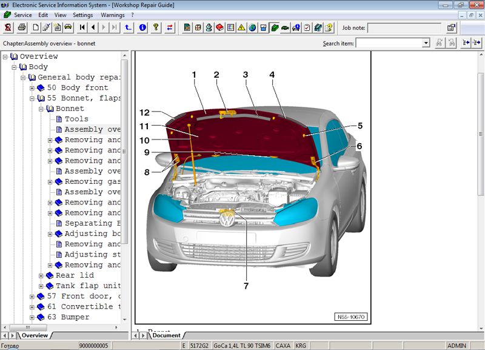Screen dimensions: 485x350
Task: Click into the Search item field
Action: click(389, 42)
